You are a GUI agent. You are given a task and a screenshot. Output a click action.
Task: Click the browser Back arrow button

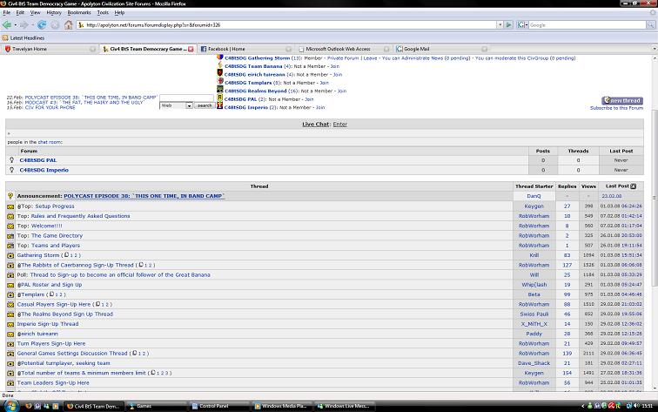(x=8, y=25)
